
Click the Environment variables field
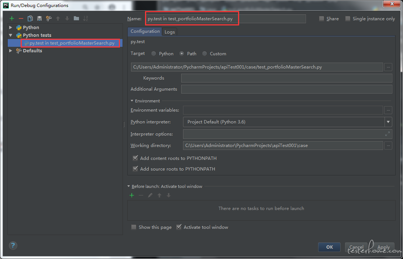tap(283, 110)
